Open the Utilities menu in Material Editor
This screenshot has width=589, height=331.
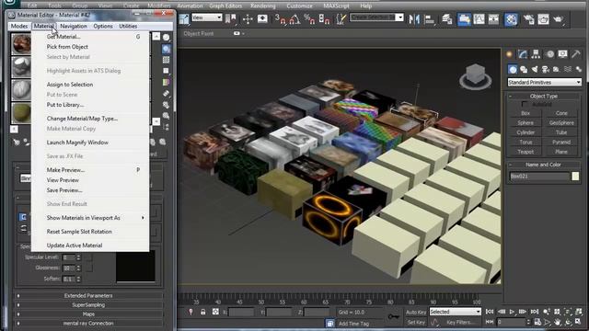(x=128, y=26)
